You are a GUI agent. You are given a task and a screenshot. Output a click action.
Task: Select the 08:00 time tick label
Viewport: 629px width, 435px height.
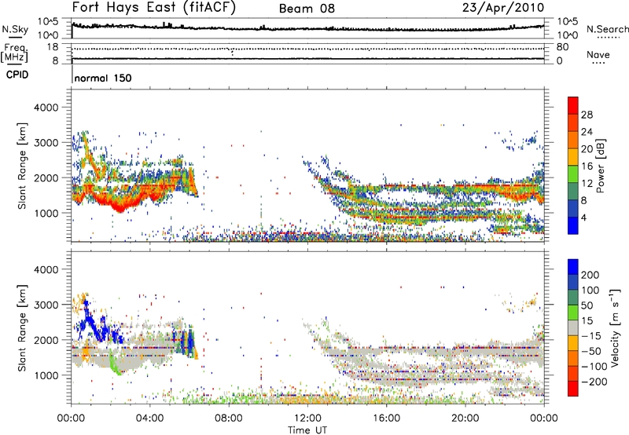pyautogui.click(x=229, y=419)
